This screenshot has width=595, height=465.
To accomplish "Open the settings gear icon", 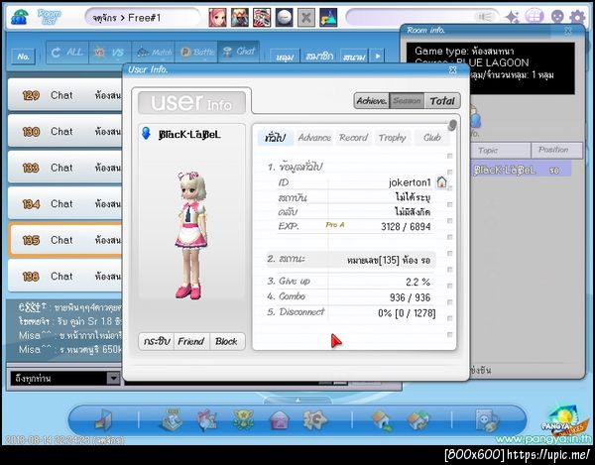I will [577, 17].
